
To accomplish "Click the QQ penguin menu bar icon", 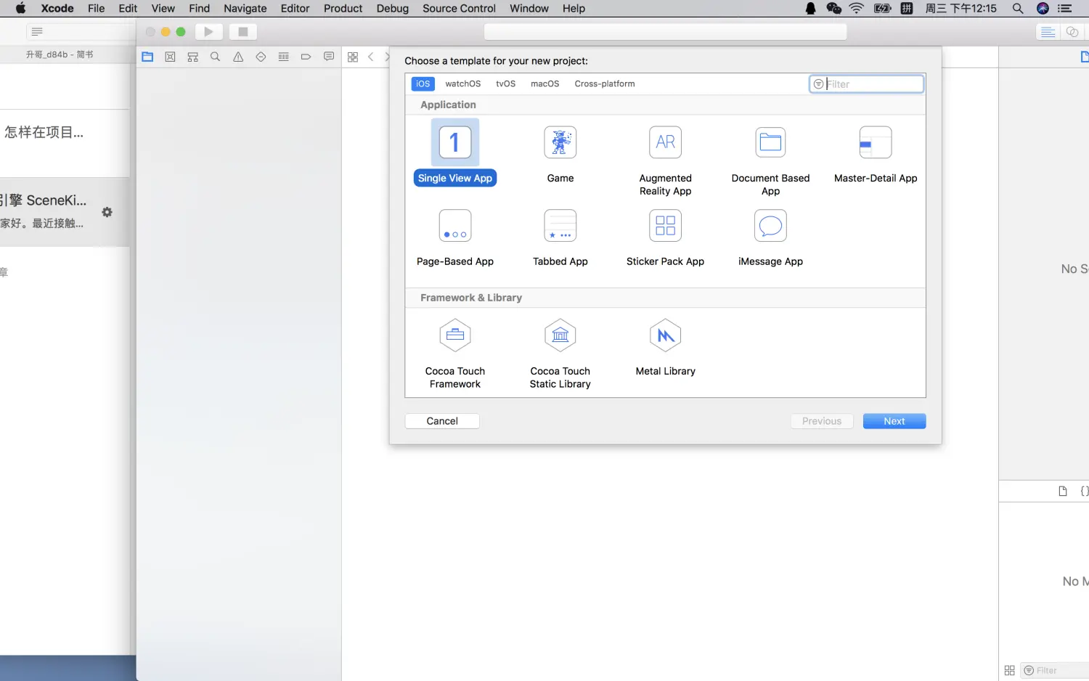I will click(810, 9).
